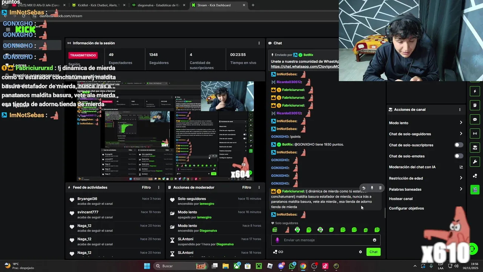
Task: Open lamecgiro profile in Solo-seguidores action
Action: click(x=207, y=204)
